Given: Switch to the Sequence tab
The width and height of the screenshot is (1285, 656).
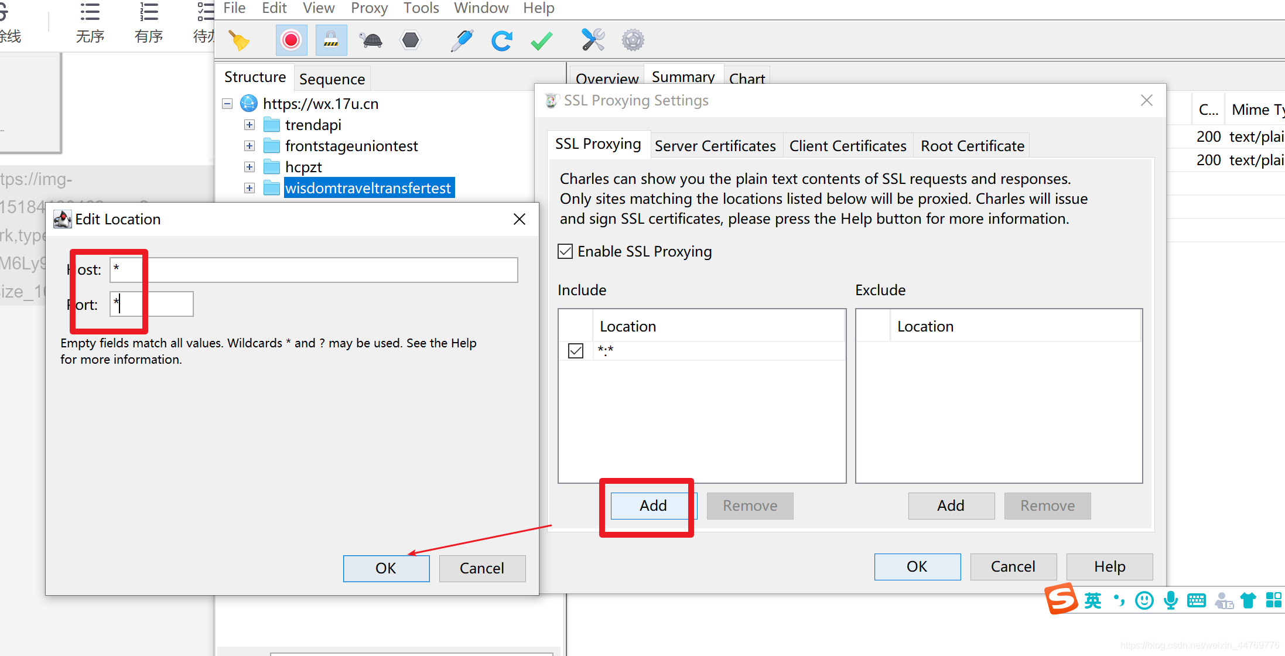Looking at the screenshot, I should 332,79.
